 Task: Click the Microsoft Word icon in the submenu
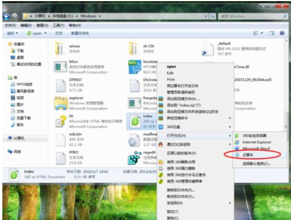[237, 148]
